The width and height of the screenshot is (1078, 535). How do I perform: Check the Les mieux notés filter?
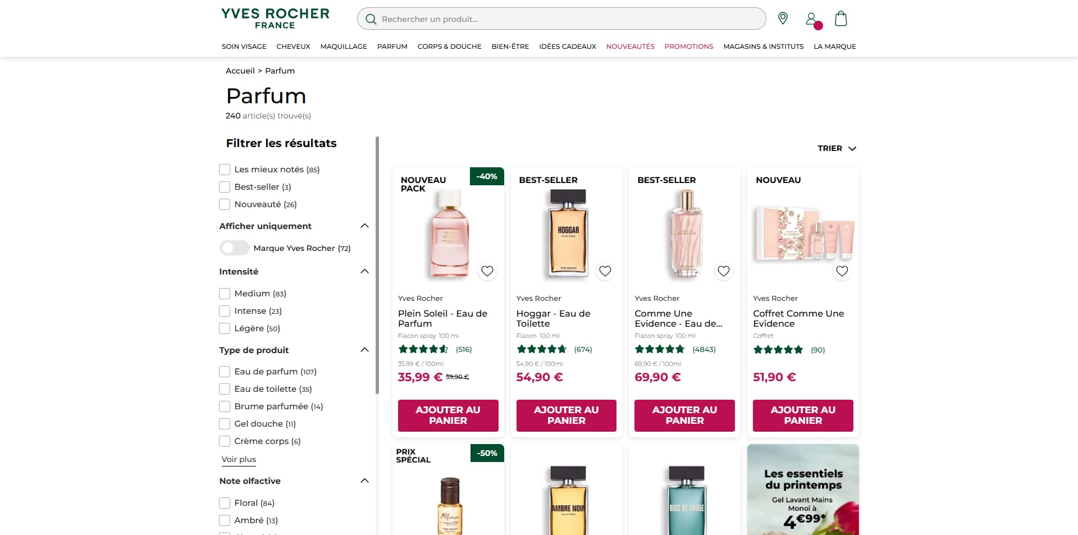pyautogui.click(x=225, y=170)
